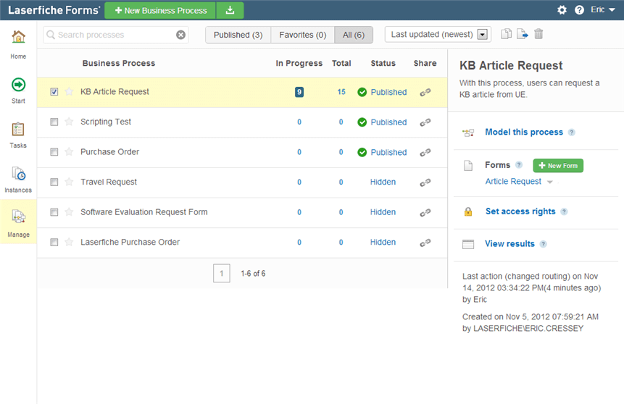
Task: Expand the Article Request form dropdown
Action: coord(550,182)
